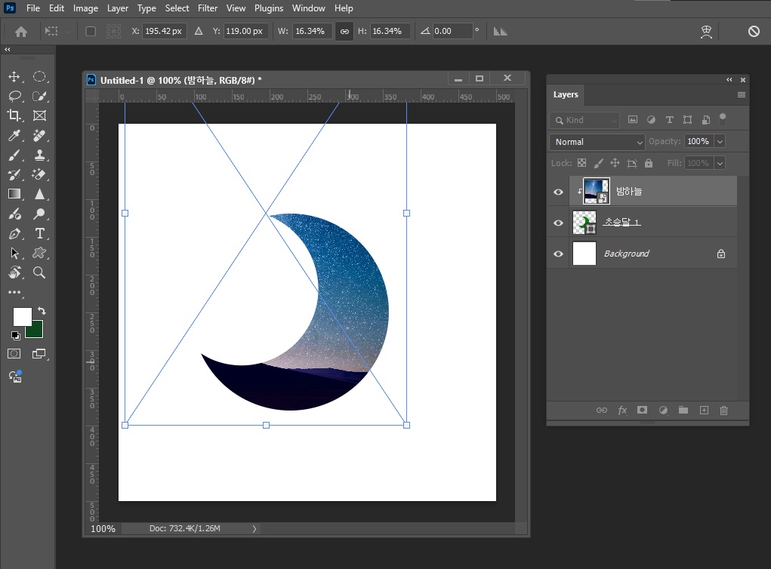Viewport: 771px width, 569px height.
Task: Select the Quick Selection tool
Action: click(x=39, y=97)
